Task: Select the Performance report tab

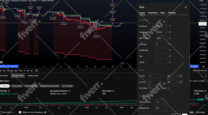Action: click(17, 86)
